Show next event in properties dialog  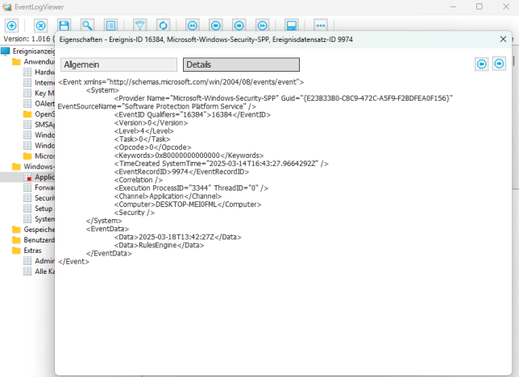(499, 64)
